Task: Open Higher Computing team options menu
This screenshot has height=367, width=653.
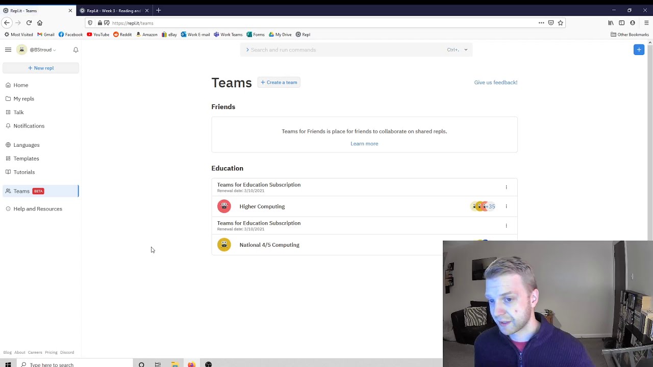Action: 506,206
